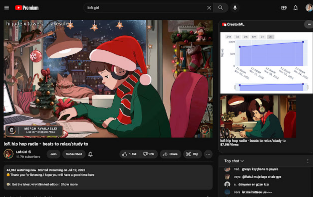Expand the Top chat dropdown
The image size is (313, 197).
pos(234,161)
